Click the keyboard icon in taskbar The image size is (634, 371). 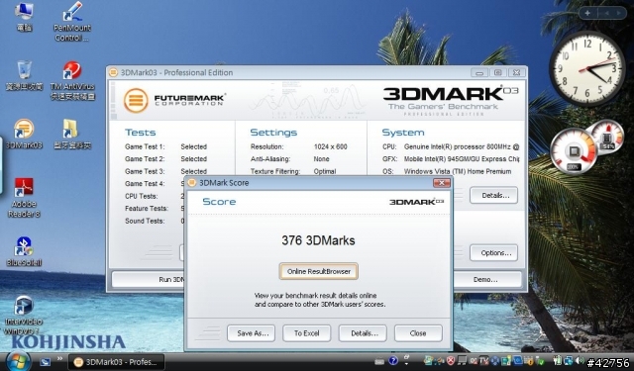tap(379, 361)
